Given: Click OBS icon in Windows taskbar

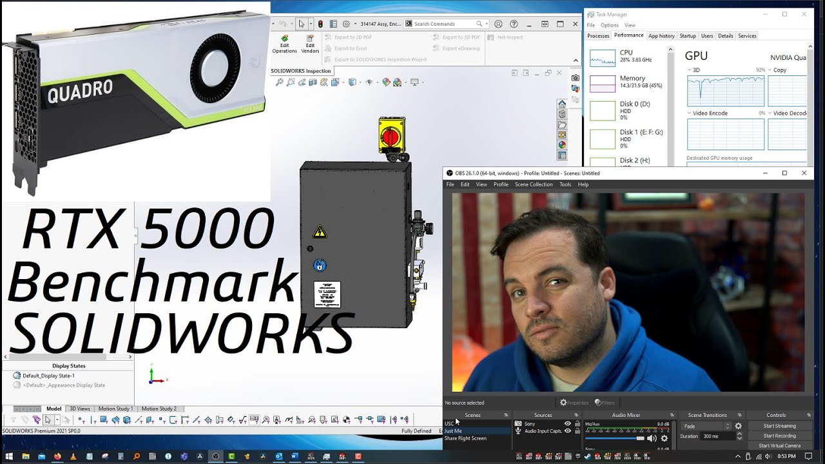Looking at the screenshot, I should [215, 456].
